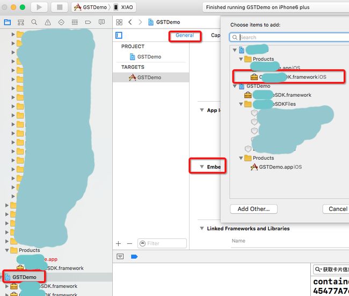Click the Add Other... button
The image size is (349, 296).
(x=253, y=209)
